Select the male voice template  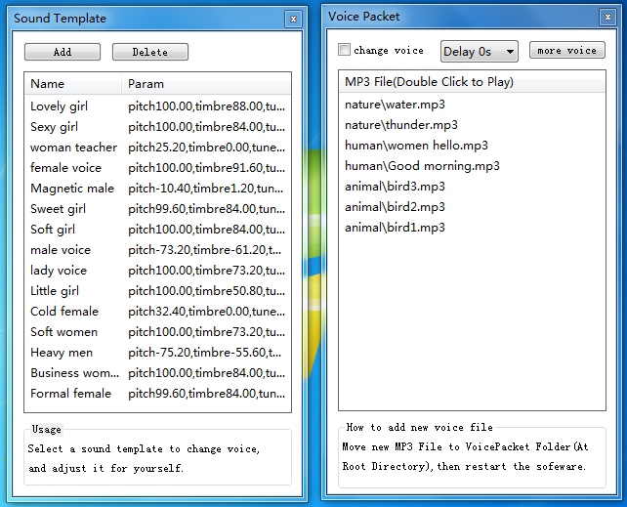tap(157, 250)
